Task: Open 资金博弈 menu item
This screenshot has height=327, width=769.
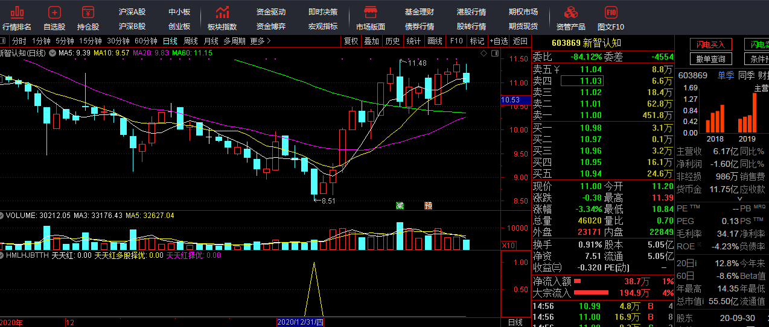Action: pos(271,26)
